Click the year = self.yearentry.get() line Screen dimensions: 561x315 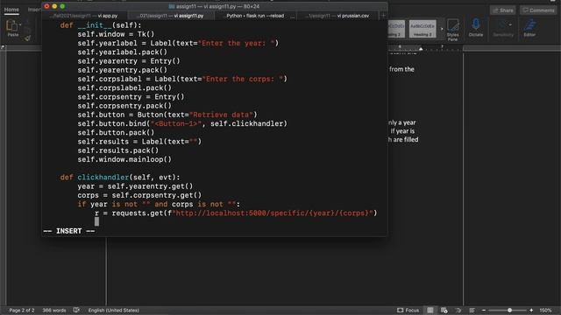tap(135, 186)
